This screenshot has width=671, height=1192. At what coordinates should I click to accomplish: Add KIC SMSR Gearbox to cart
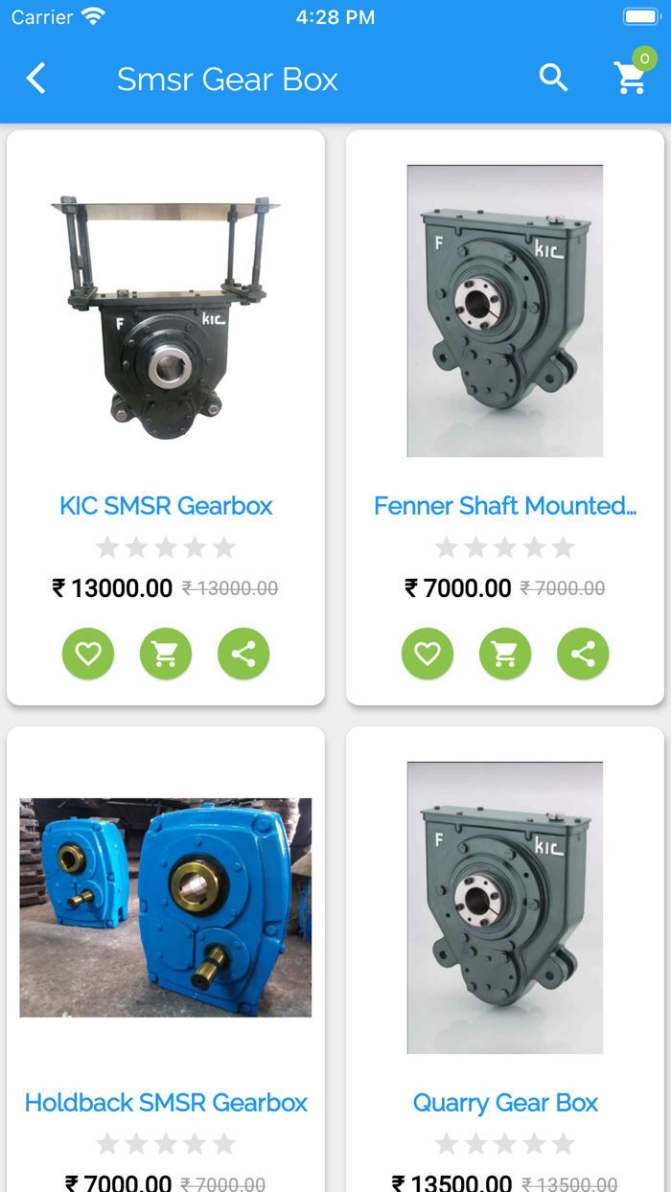(166, 653)
